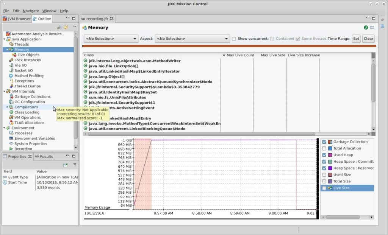Open System Properties via its icon
This screenshot has height=235, width=388.
click(x=11, y=143)
